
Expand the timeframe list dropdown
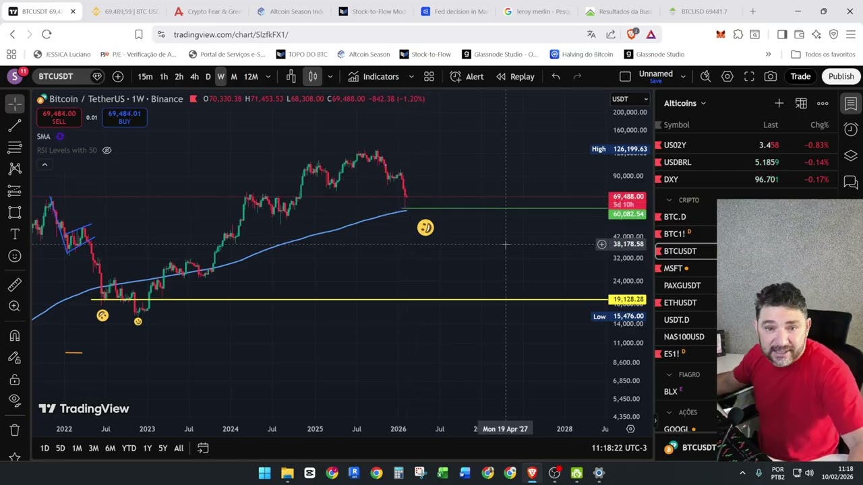268,76
